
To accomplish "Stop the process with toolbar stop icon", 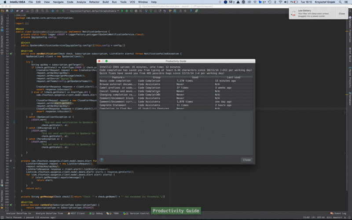I will [136, 11].
